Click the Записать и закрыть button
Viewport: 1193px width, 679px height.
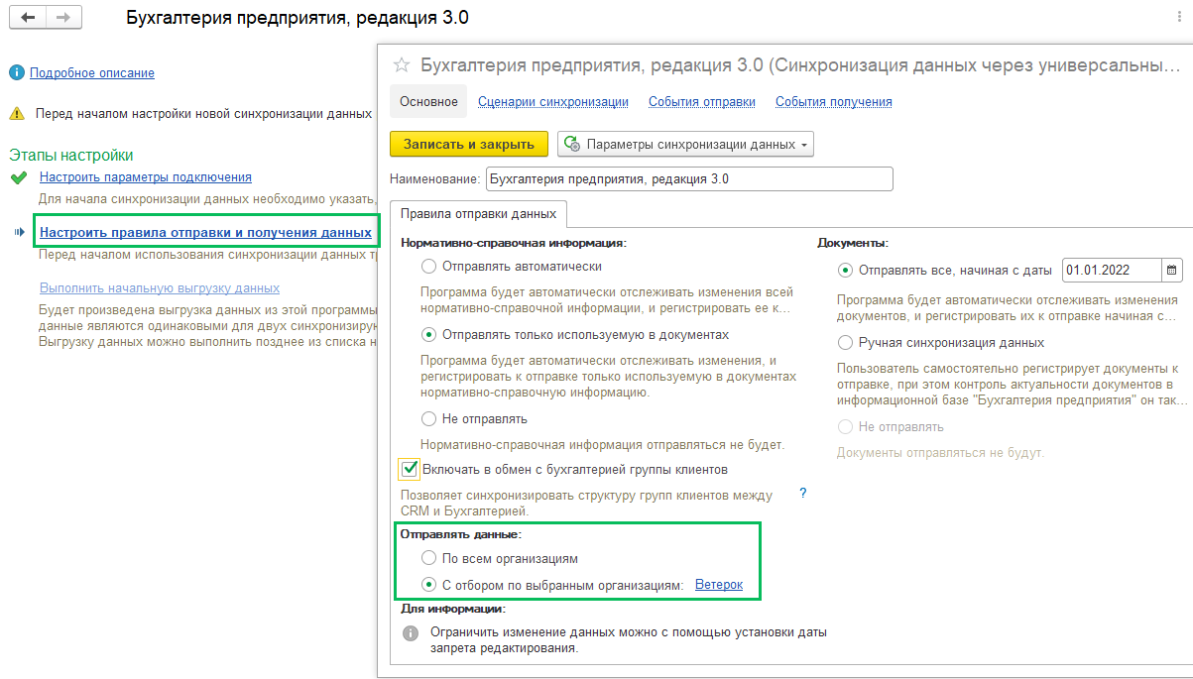click(x=469, y=144)
